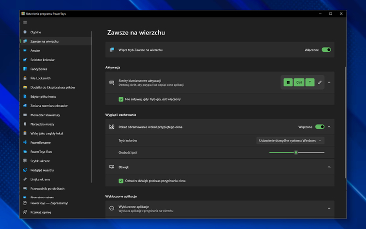
Task: Click the Windows key shortcut tile
Action: tap(288, 82)
